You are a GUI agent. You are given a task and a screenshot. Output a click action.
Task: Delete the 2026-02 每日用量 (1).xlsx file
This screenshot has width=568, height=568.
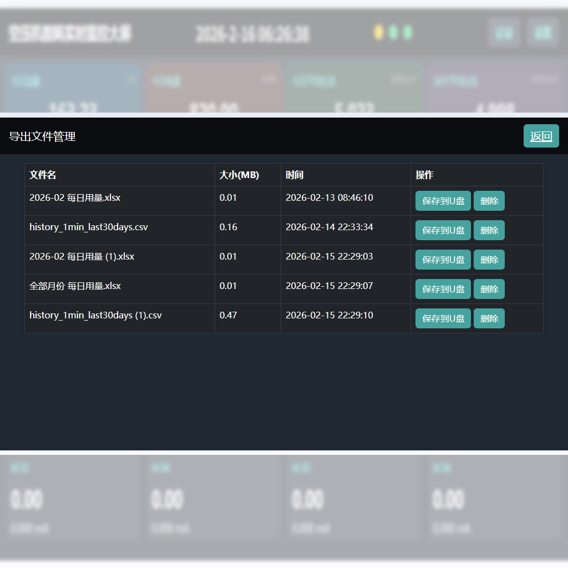click(x=489, y=260)
